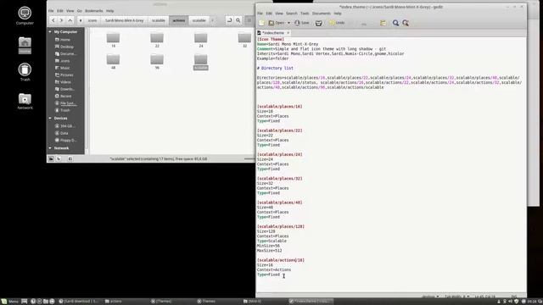Collapse Devices sidebar section
Viewport: 543px width, 305px height.
(x=50, y=119)
